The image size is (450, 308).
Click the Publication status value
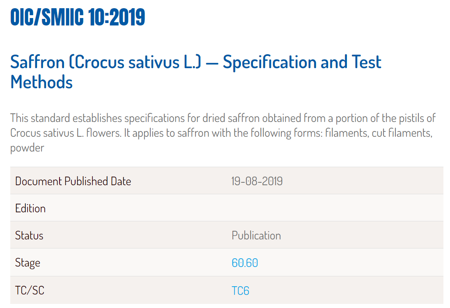[256, 235]
